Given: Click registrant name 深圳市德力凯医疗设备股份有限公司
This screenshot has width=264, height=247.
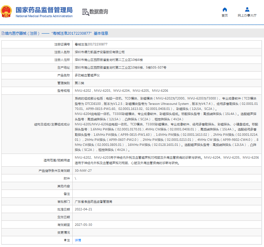Looking at the screenshot, I should click(x=100, y=52).
